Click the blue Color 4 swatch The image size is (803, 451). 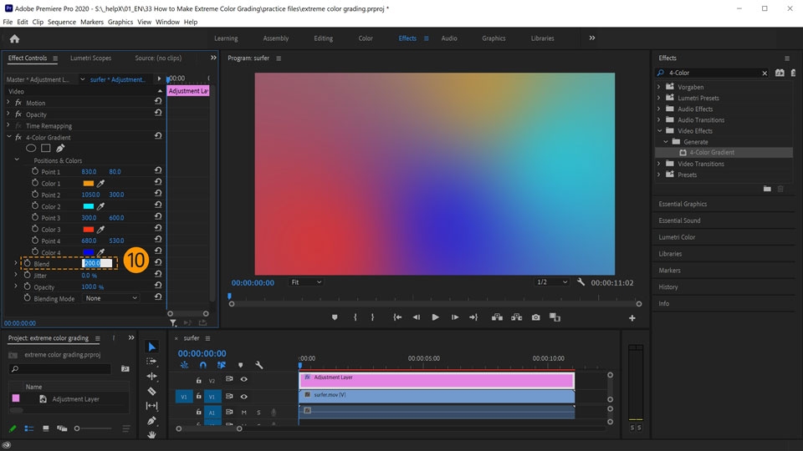click(x=89, y=252)
